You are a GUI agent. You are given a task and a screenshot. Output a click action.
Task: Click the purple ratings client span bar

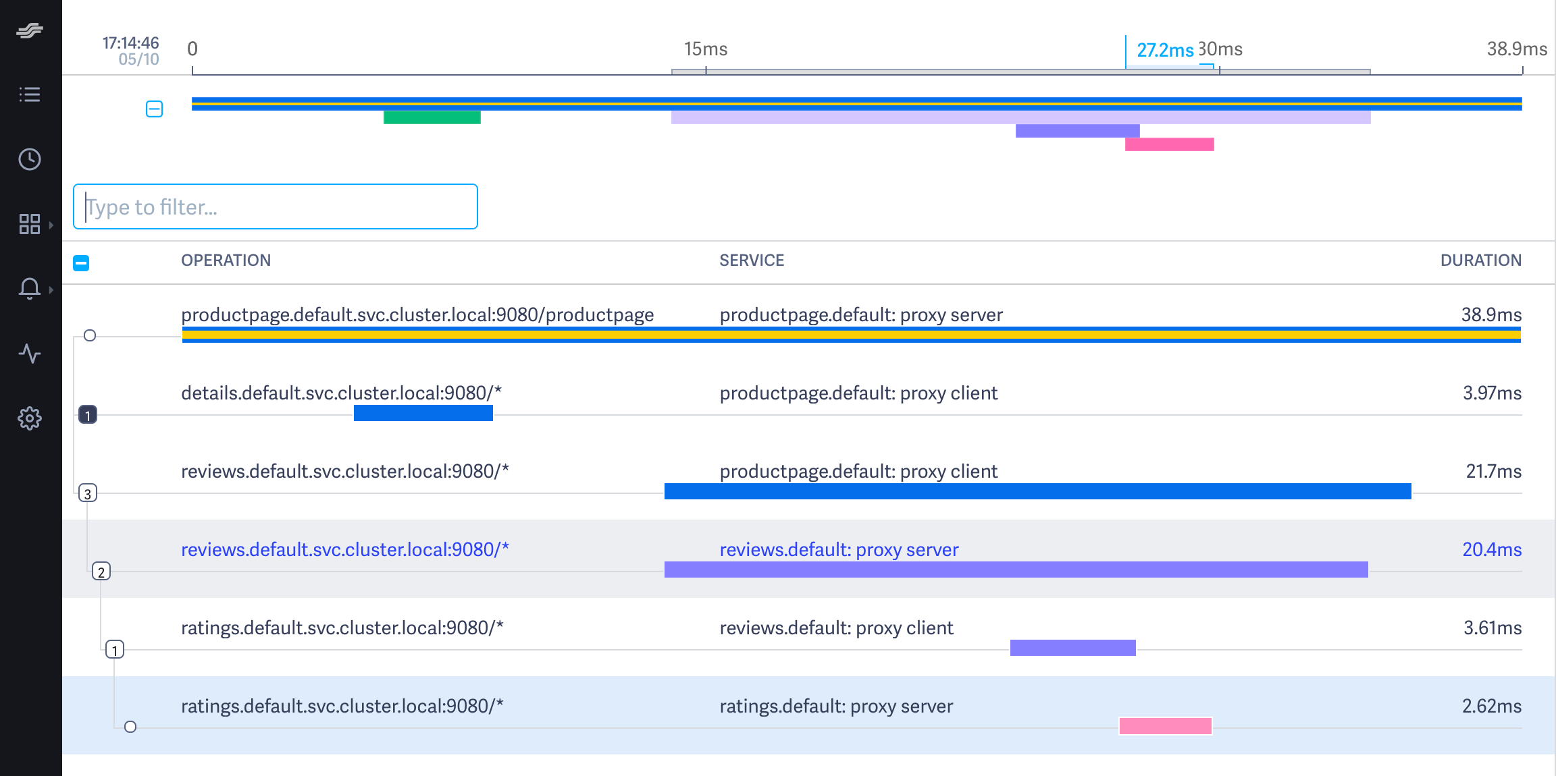(x=1073, y=648)
